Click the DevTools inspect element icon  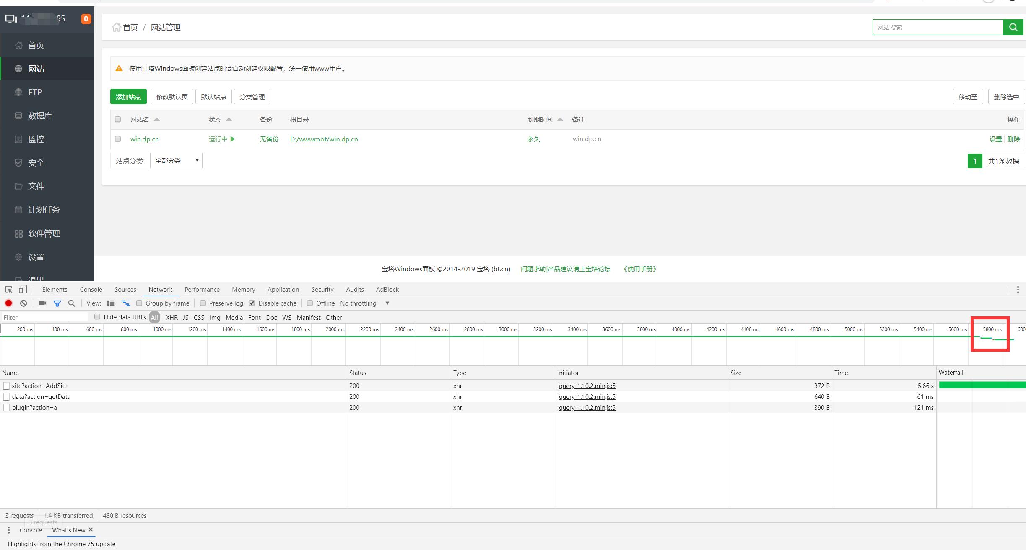9,289
